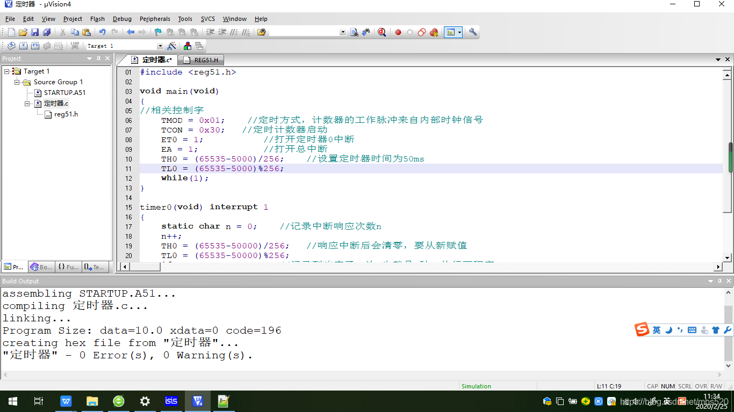
Task: Navigate backwards with blue left arrow
Action: click(130, 32)
